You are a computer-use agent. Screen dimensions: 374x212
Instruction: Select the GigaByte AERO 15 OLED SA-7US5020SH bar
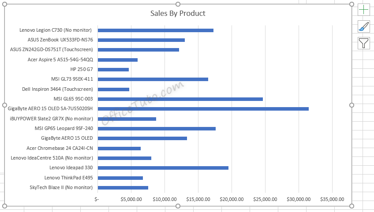point(203,109)
